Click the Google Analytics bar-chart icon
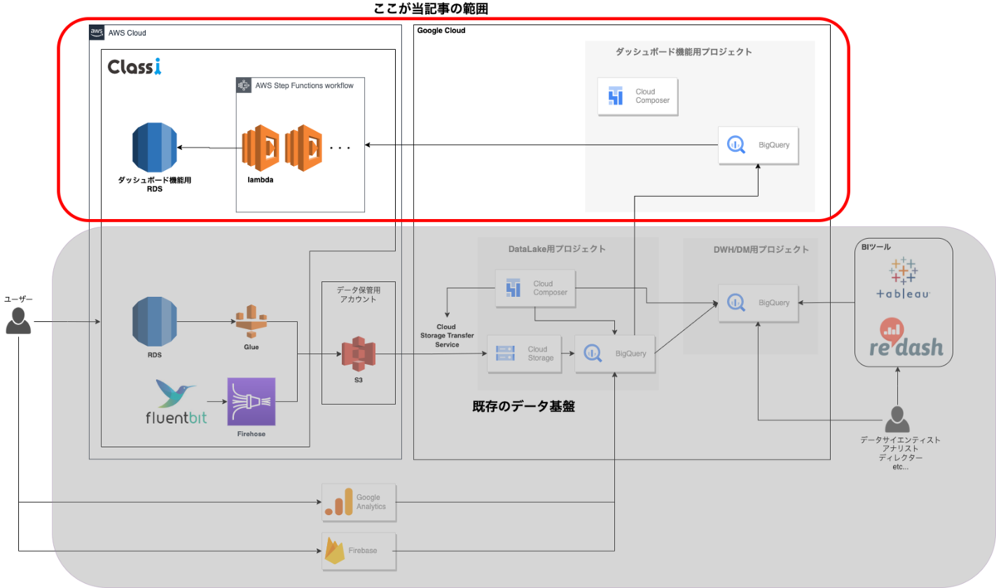The width and height of the screenshot is (996, 588). coord(338,503)
